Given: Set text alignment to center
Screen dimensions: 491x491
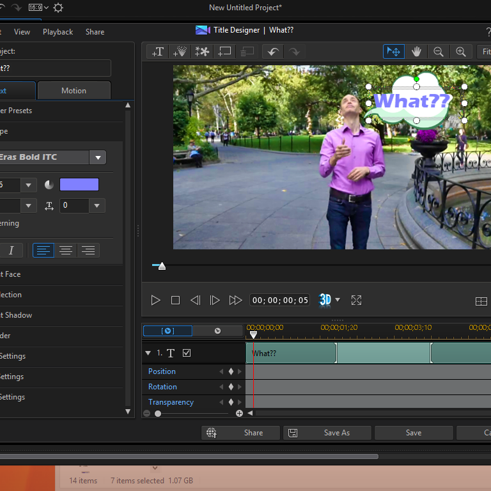Looking at the screenshot, I should 66,250.
